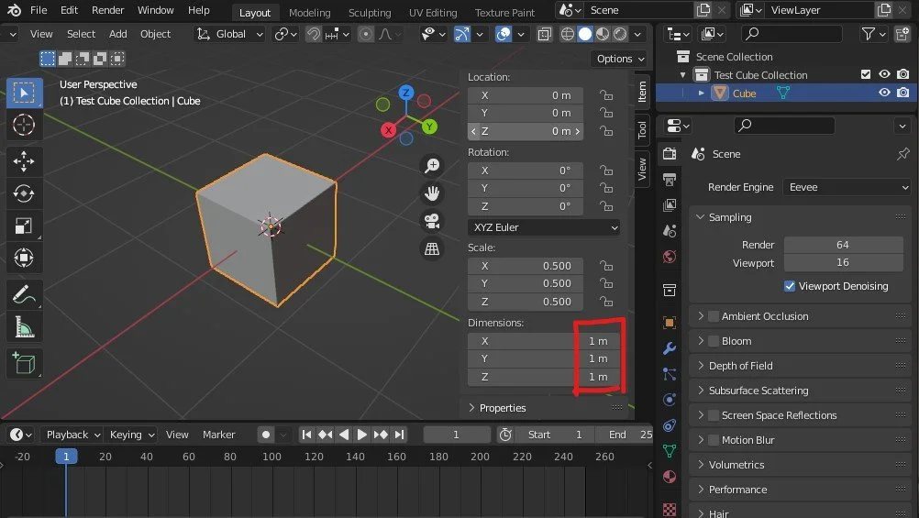This screenshot has height=518, width=919.
Task: Select the Scale tool
Action: (x=24, y=226)
